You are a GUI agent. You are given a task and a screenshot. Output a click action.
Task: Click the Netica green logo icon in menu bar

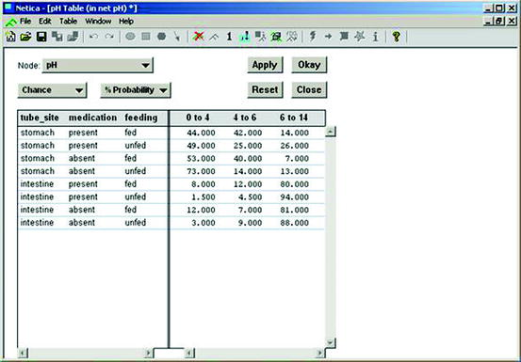pos(10,22)
